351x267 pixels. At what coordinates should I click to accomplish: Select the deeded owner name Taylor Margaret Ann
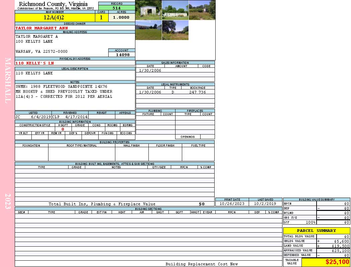click(x=42, y=28)
